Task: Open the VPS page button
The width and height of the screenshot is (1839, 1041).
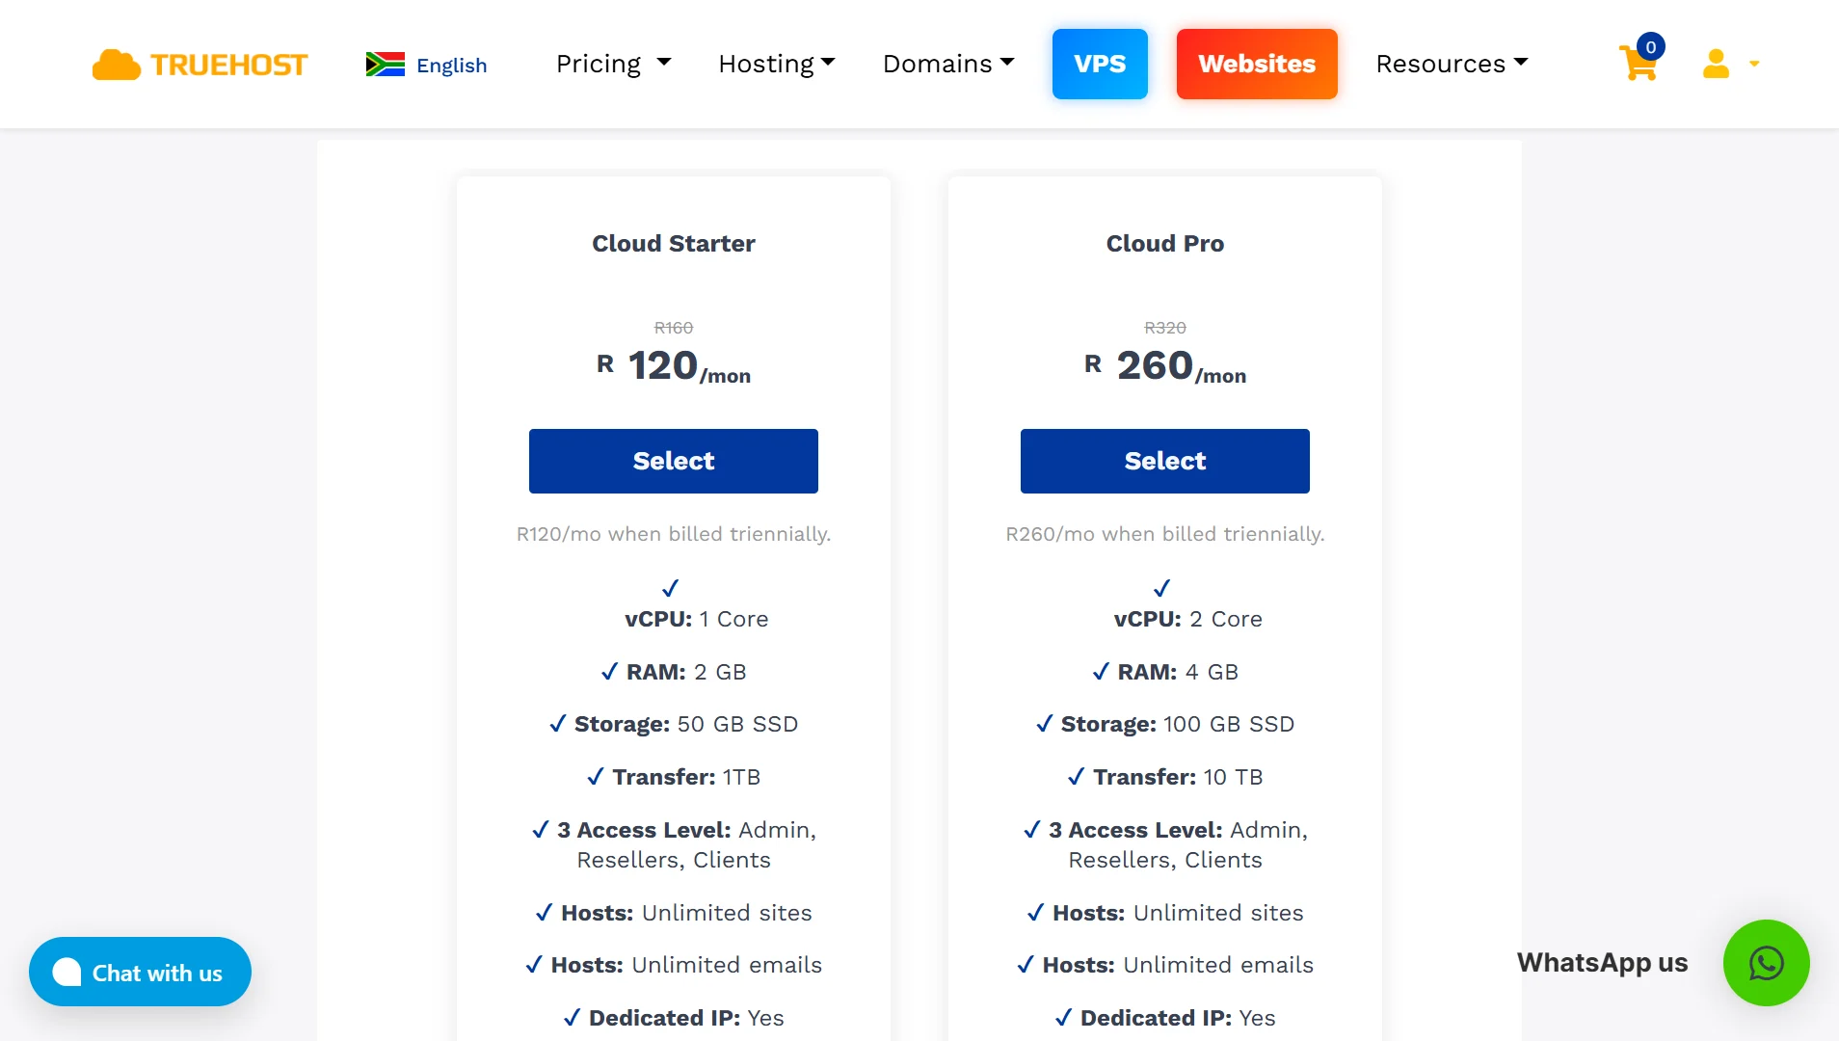Action: pos(1100,64)
